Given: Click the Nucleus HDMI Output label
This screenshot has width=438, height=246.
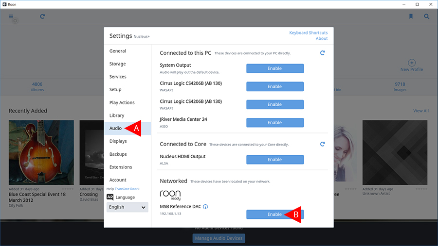Looking at the screenshot, I should [182, 157].
